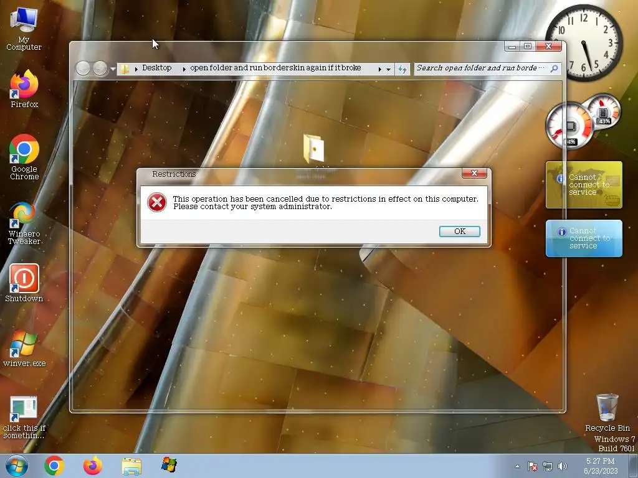Viewport: 638px width, 478px height.
Task: Launch Firefox from the desktop shortcut
Action: point(24,88)
